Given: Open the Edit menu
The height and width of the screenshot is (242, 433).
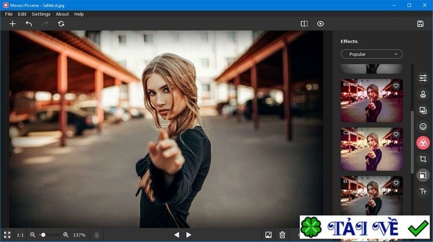Looking at the screenshot, I should [x=22, y=14].
